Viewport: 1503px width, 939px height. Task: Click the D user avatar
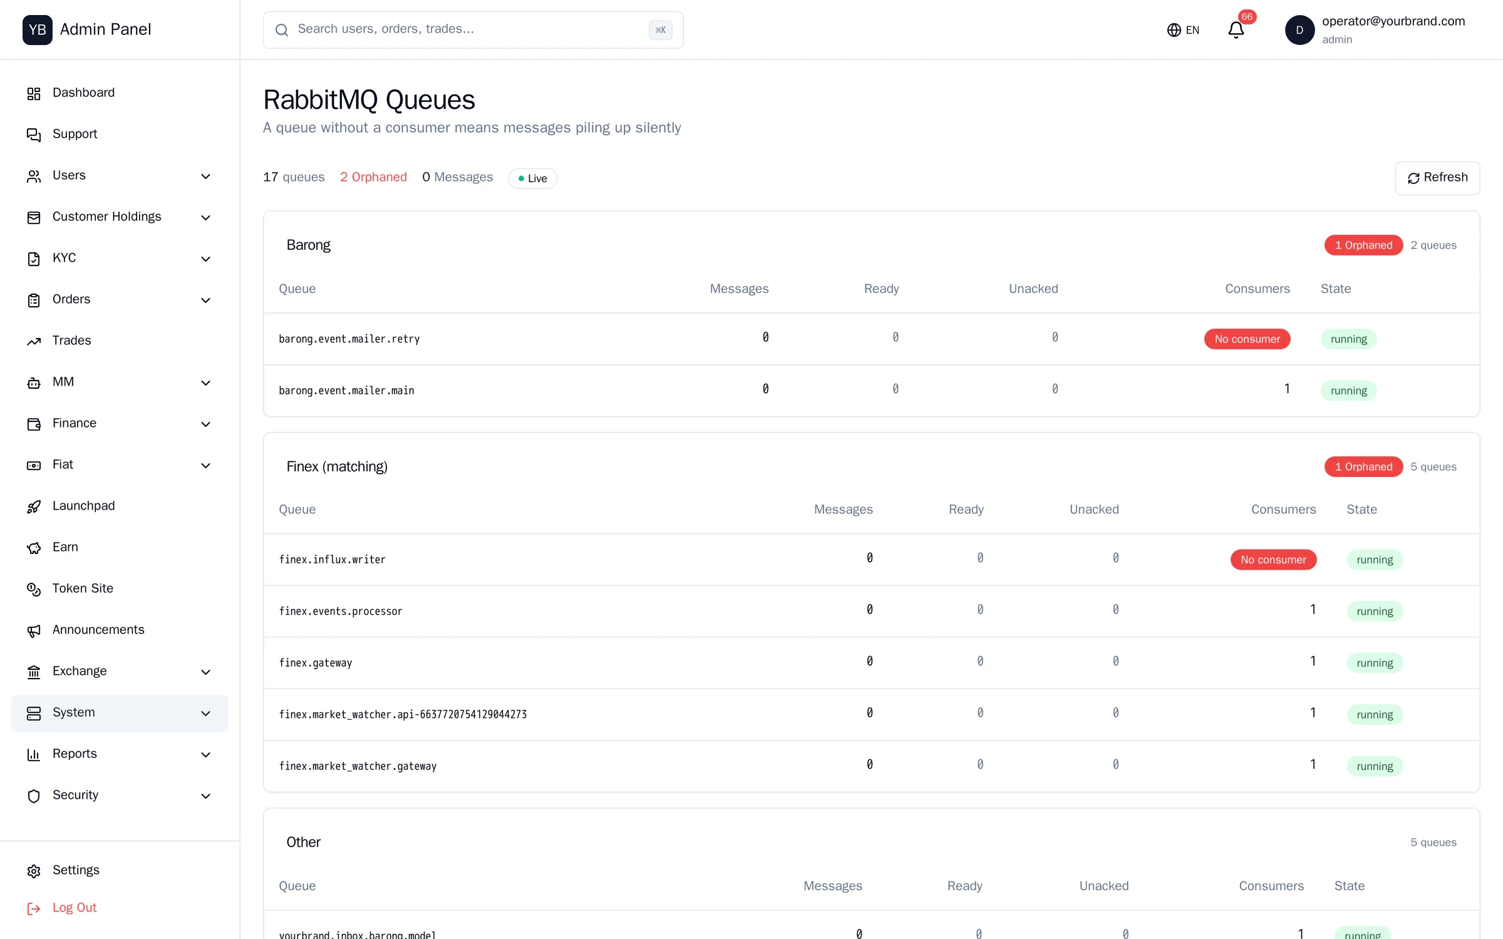[x=1299, y=29]
